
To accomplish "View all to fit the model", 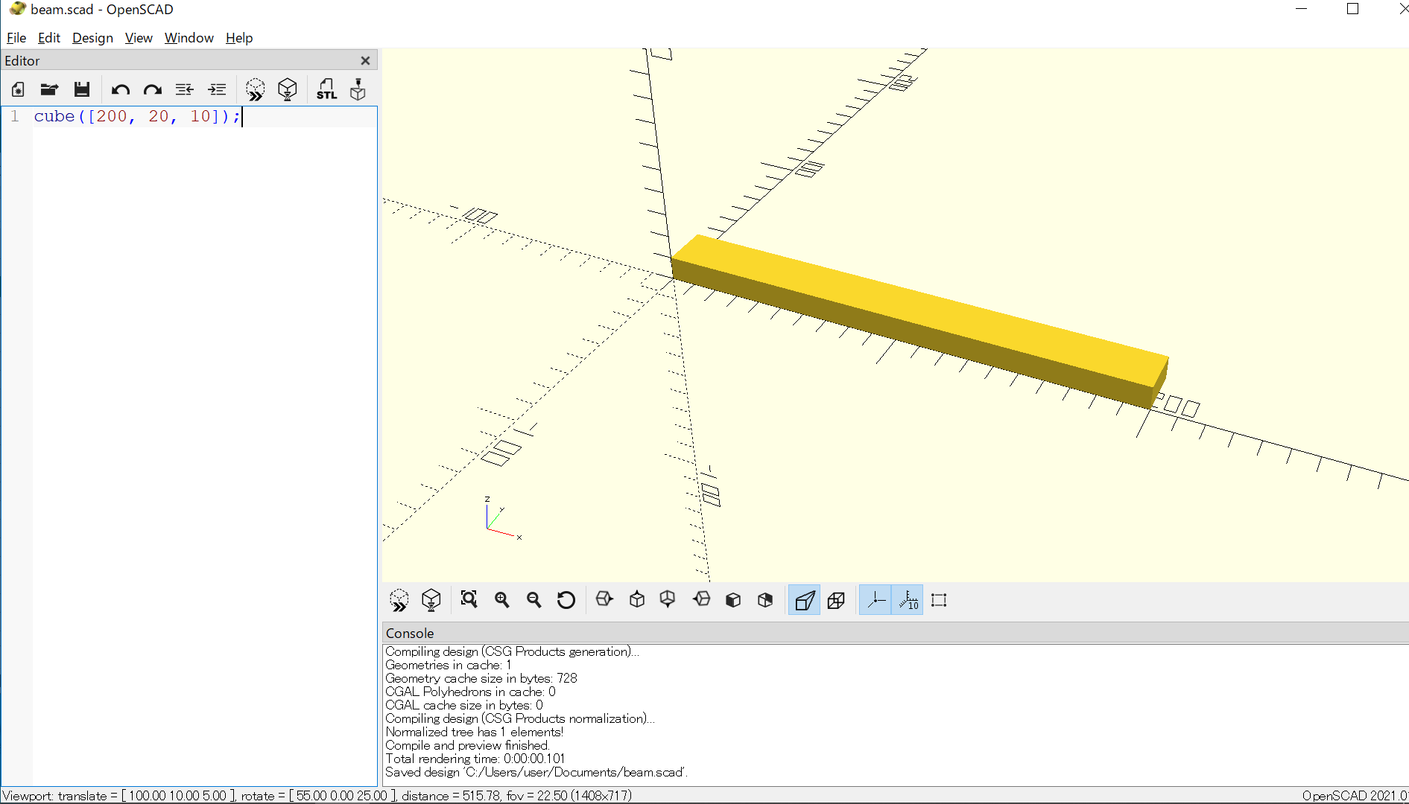I will click(469, 600).
